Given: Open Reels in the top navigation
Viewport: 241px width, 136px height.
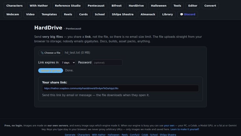Looking at the screenshot, I should click(68, 14).
